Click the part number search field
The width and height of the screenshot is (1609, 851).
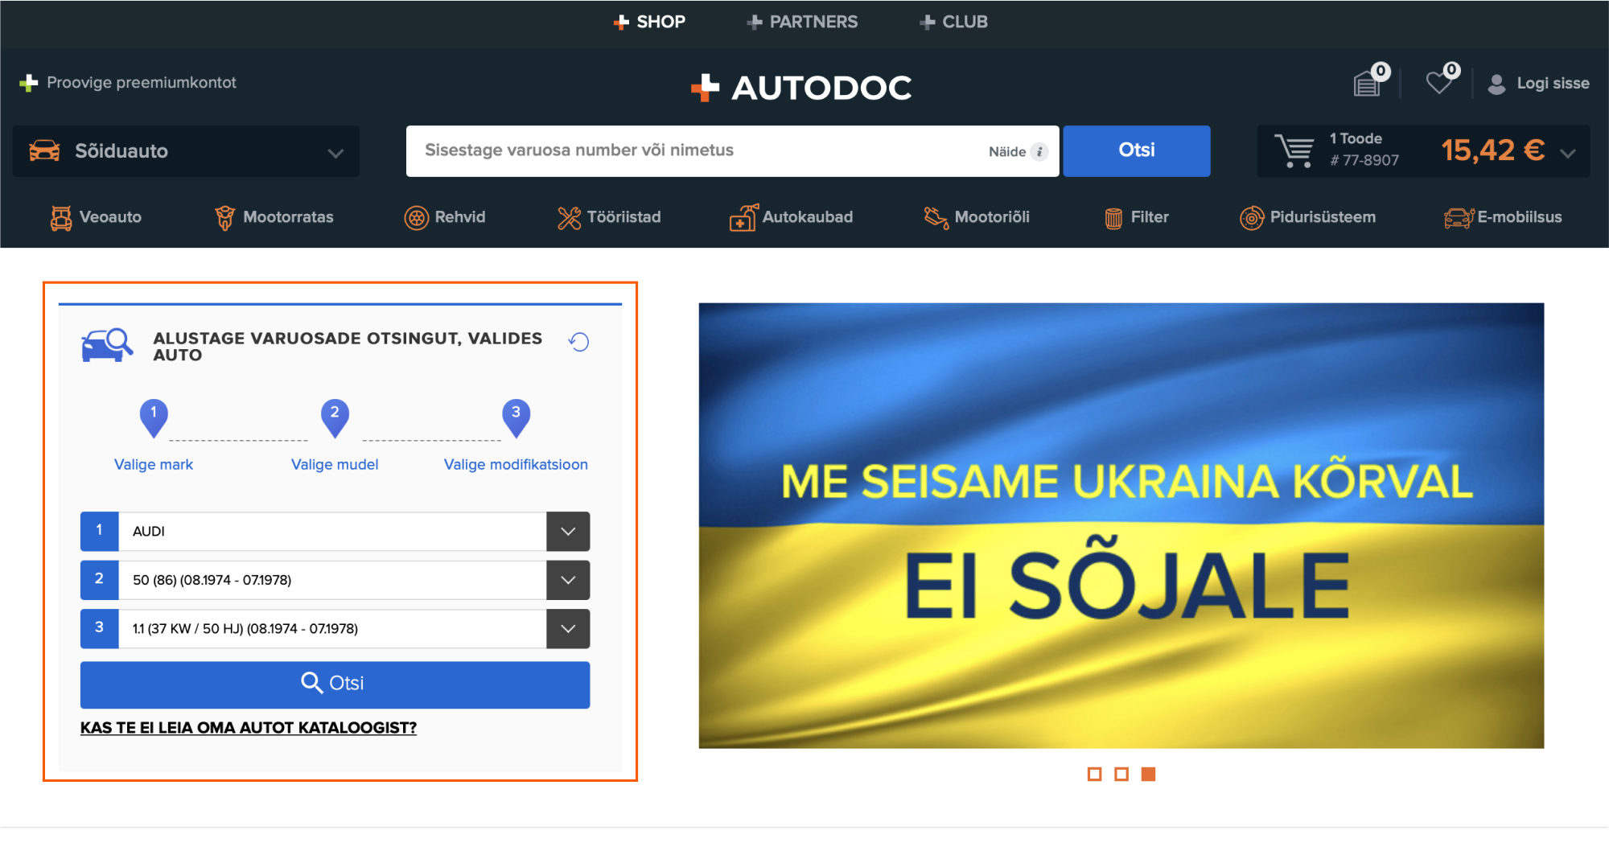(x=692, y=150)
